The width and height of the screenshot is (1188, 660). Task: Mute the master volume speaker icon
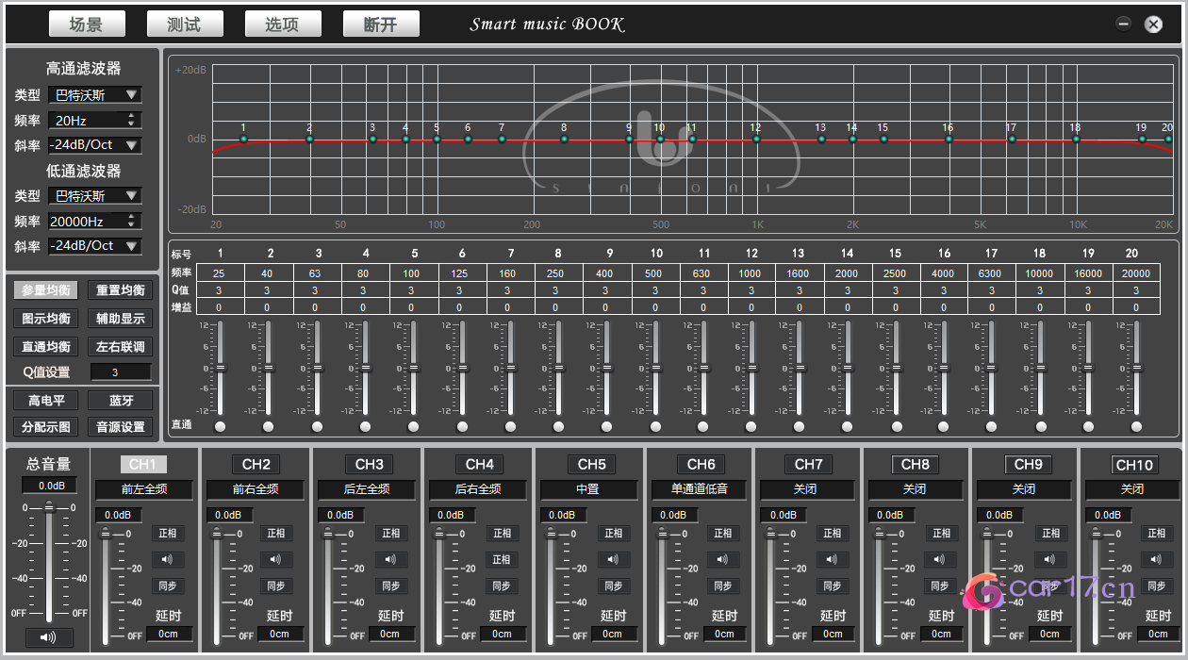point(49,637)
